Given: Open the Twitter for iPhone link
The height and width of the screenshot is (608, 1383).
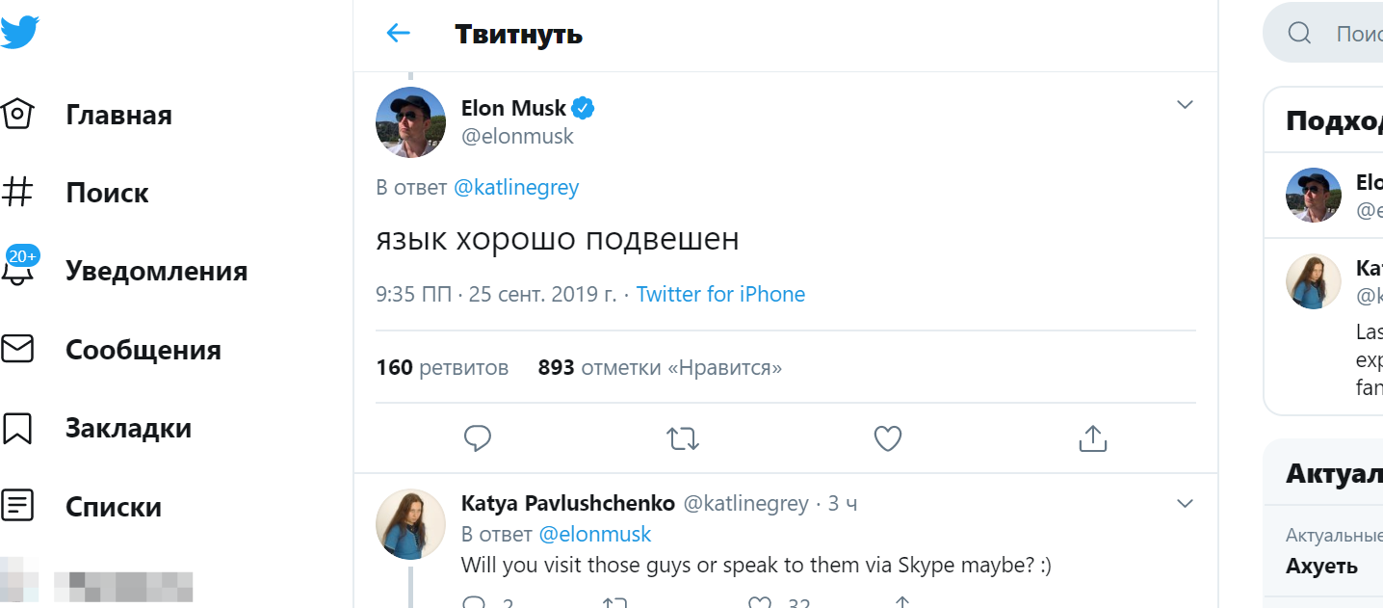Looking at the screenshot, I should point(720,294).
